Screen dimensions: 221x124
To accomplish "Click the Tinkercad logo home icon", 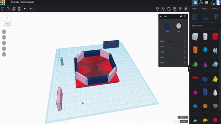I will (3, 2).
